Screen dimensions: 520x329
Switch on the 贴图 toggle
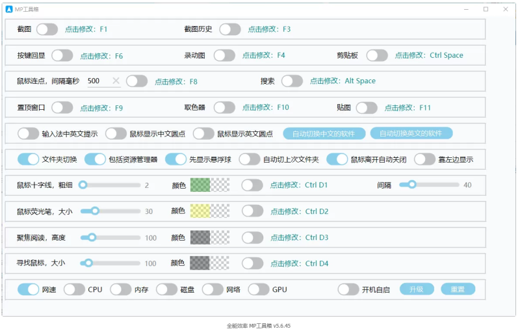pos(367,108)
